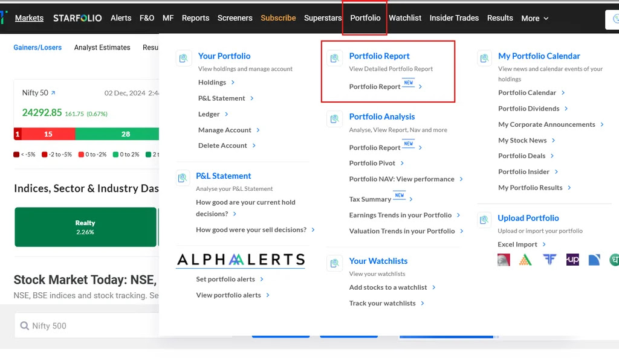Click the chevron next to Ledger
This screenshot has width=619, height=358.
tap(227, 114)
